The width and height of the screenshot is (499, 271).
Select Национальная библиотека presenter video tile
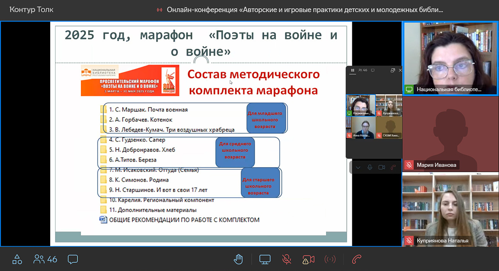point(450,58)
